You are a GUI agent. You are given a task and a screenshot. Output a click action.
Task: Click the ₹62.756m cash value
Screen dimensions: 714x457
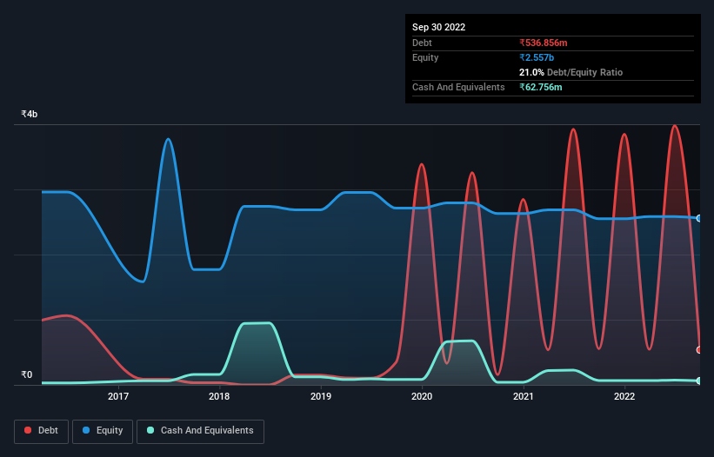pos(541,87)
